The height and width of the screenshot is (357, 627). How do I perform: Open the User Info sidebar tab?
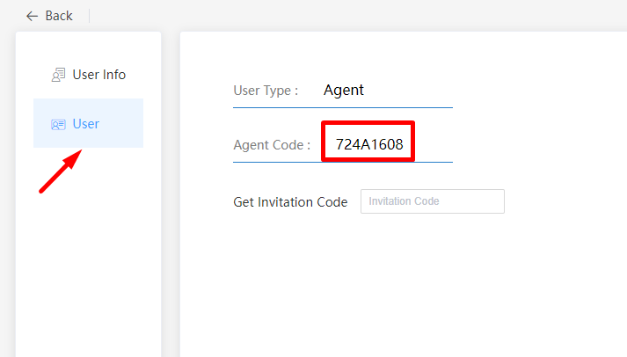88,75
